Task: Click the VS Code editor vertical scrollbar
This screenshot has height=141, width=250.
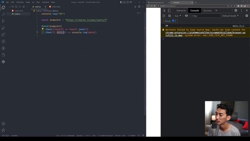Action: (145, 64)
